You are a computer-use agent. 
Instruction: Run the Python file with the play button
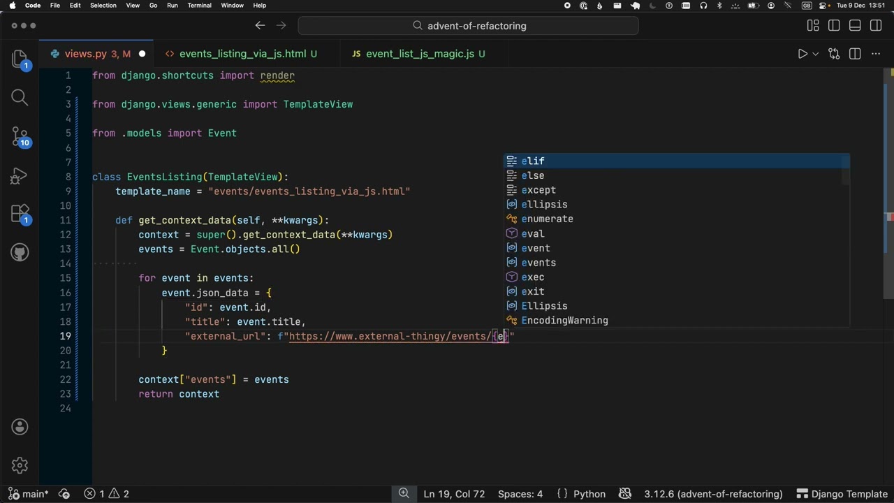(x=803, y=54)
